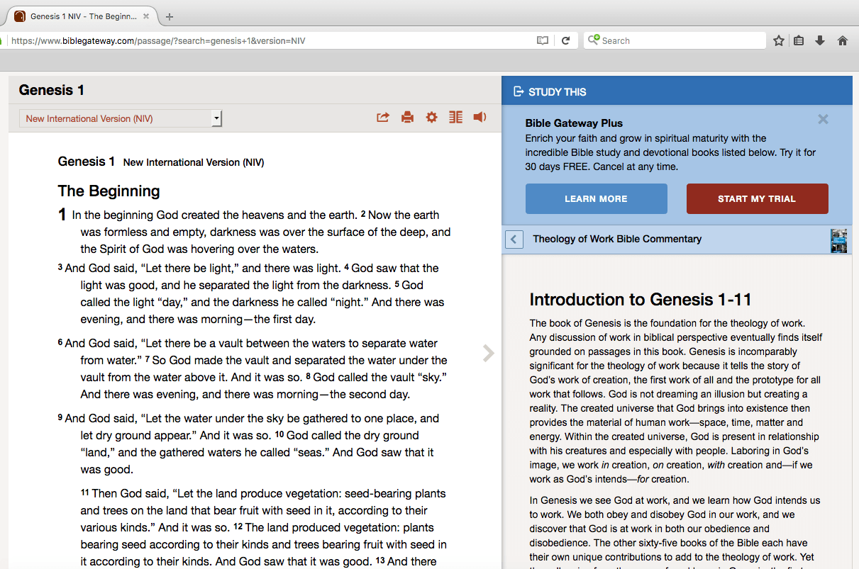Open the Bible version dropdown
Image resolution: width=859 pixels, height=569 pixels.
[121, 118]
